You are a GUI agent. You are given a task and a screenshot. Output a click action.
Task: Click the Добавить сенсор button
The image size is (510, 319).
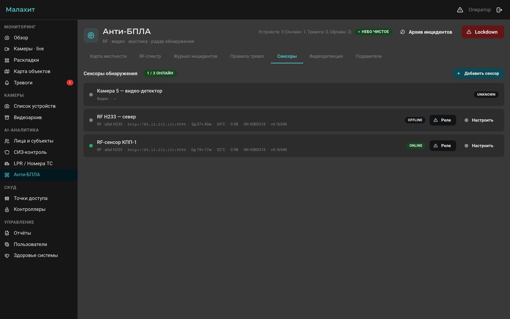coord(478,73)
